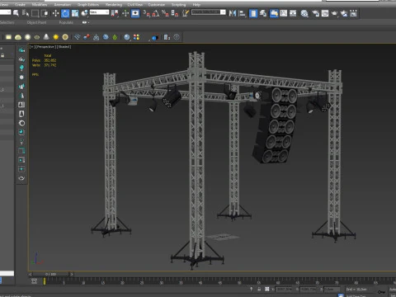Screen dimensions: 396x297
Task: Open the viewport [+] general menu
Action: coord(31,47)
